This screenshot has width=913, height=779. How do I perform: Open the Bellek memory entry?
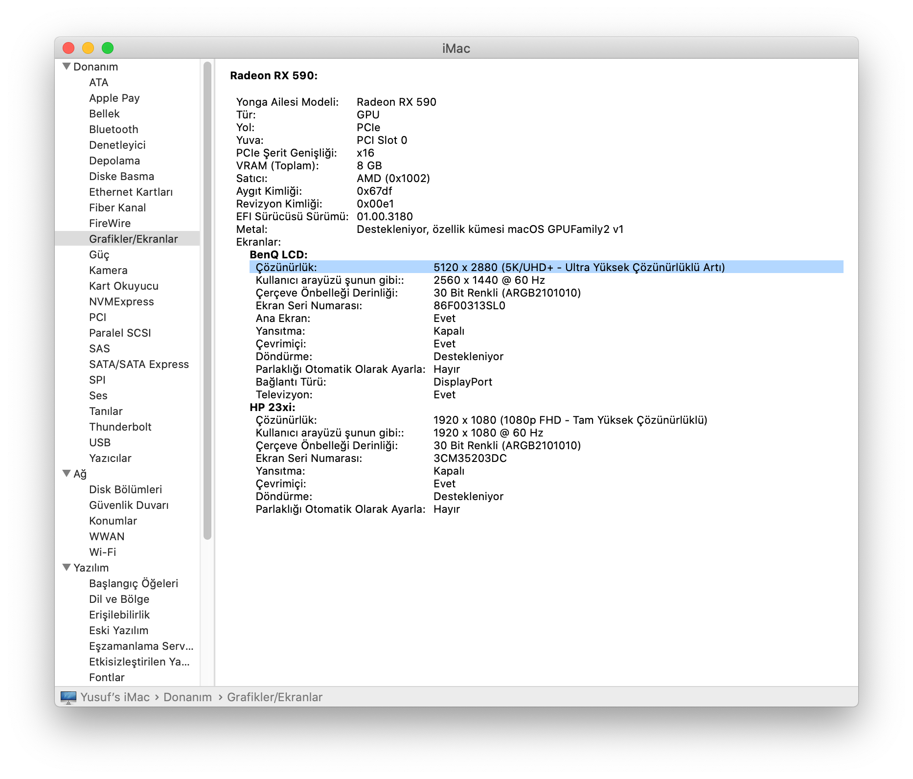coord(104,114)
